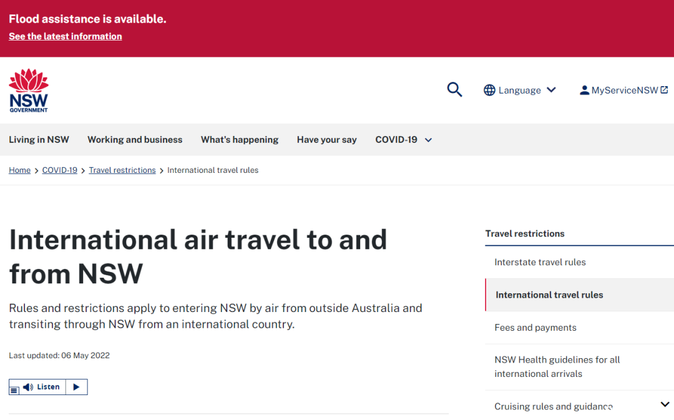Image resolution: width=674 pixels, height=420 pixels.
Task: Click the NSW Government waratah logo
Action: [29, 90]
